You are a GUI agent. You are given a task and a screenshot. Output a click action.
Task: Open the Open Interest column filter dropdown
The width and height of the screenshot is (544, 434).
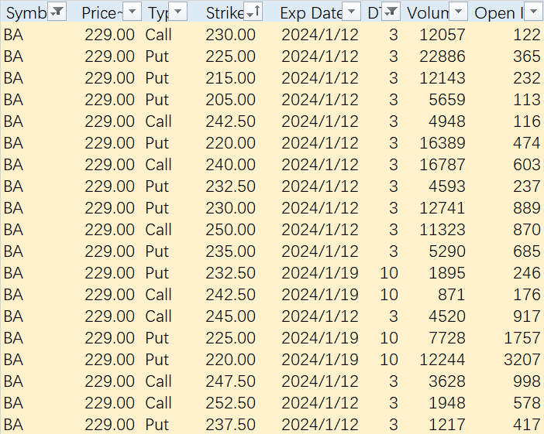coord(534,12)
